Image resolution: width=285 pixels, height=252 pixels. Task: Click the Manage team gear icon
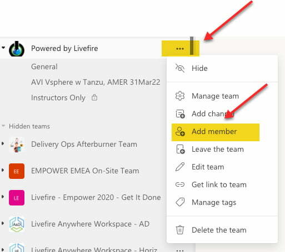(180, 96)
